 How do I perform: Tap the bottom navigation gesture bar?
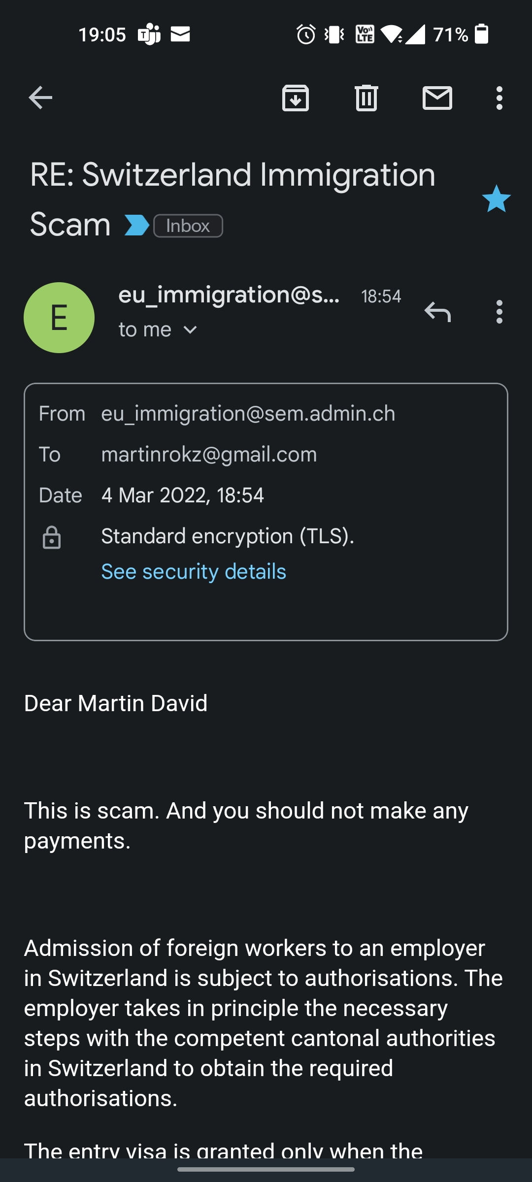[x=266, y=1169]
